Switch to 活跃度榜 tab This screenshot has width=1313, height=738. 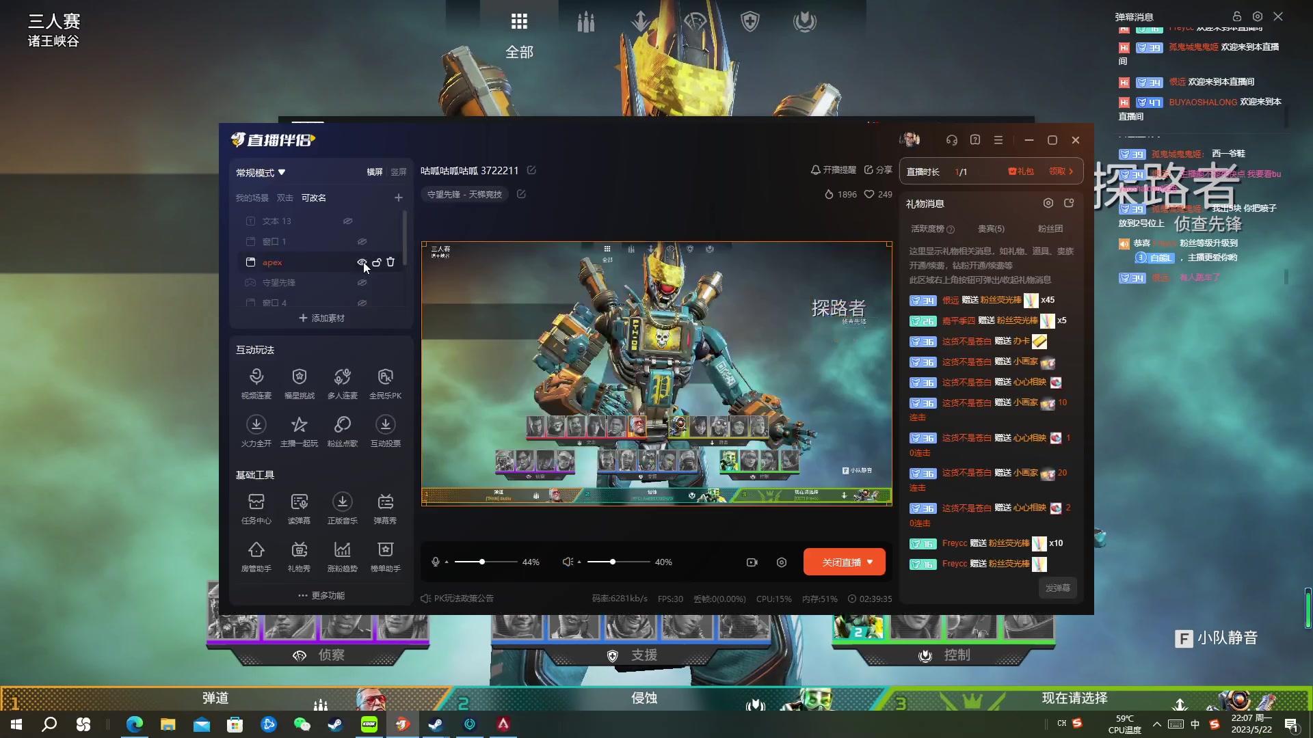[x=933, y=229]
